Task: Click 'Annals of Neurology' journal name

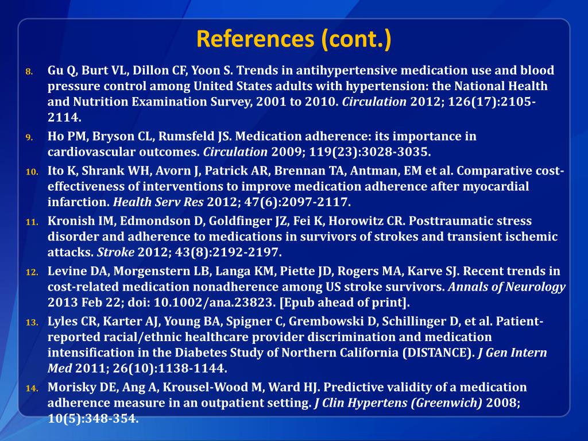Action: pyautogui.click(x=506, y=287)
